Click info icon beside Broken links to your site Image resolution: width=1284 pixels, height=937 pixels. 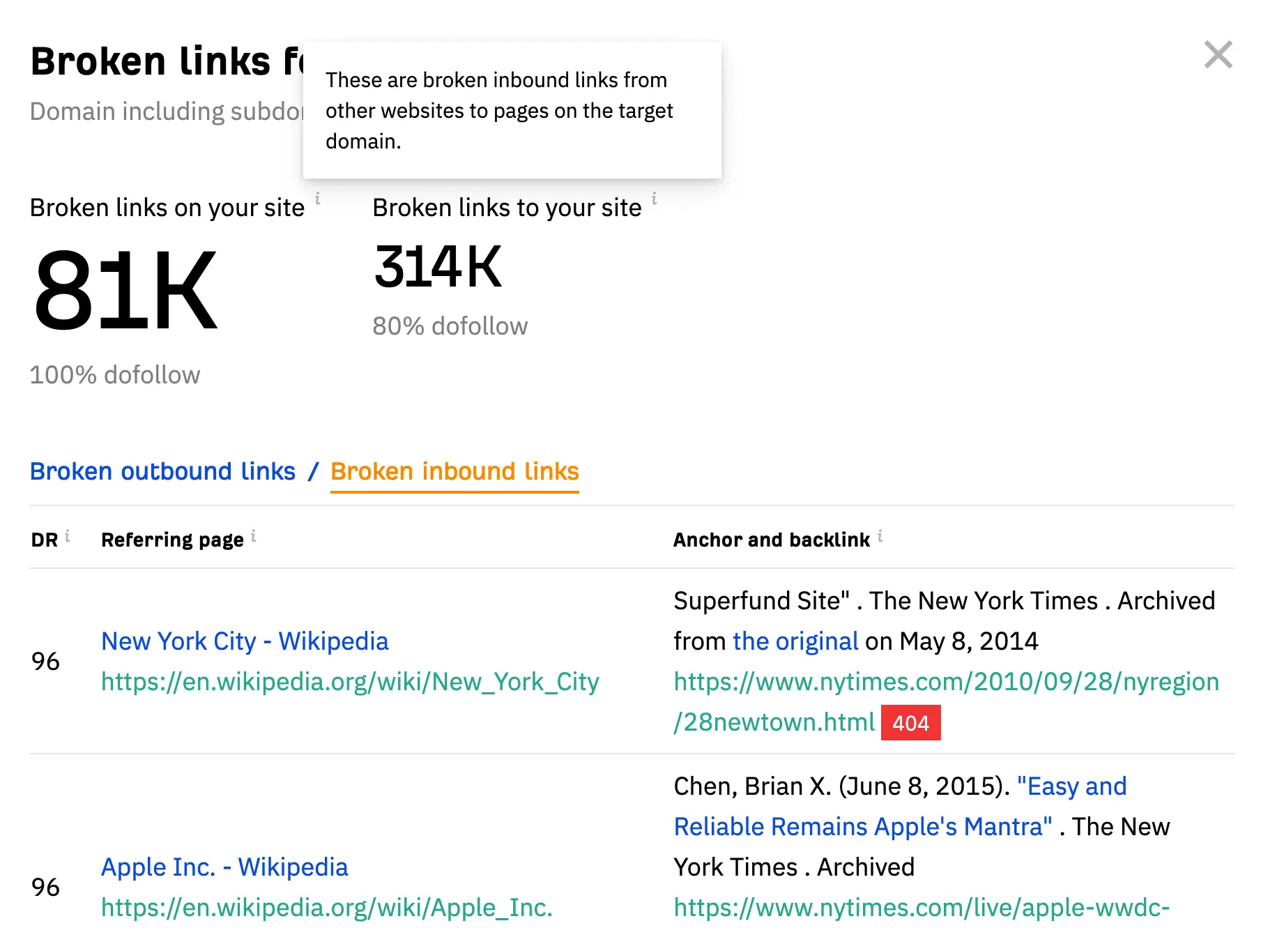tap(655, 199)
